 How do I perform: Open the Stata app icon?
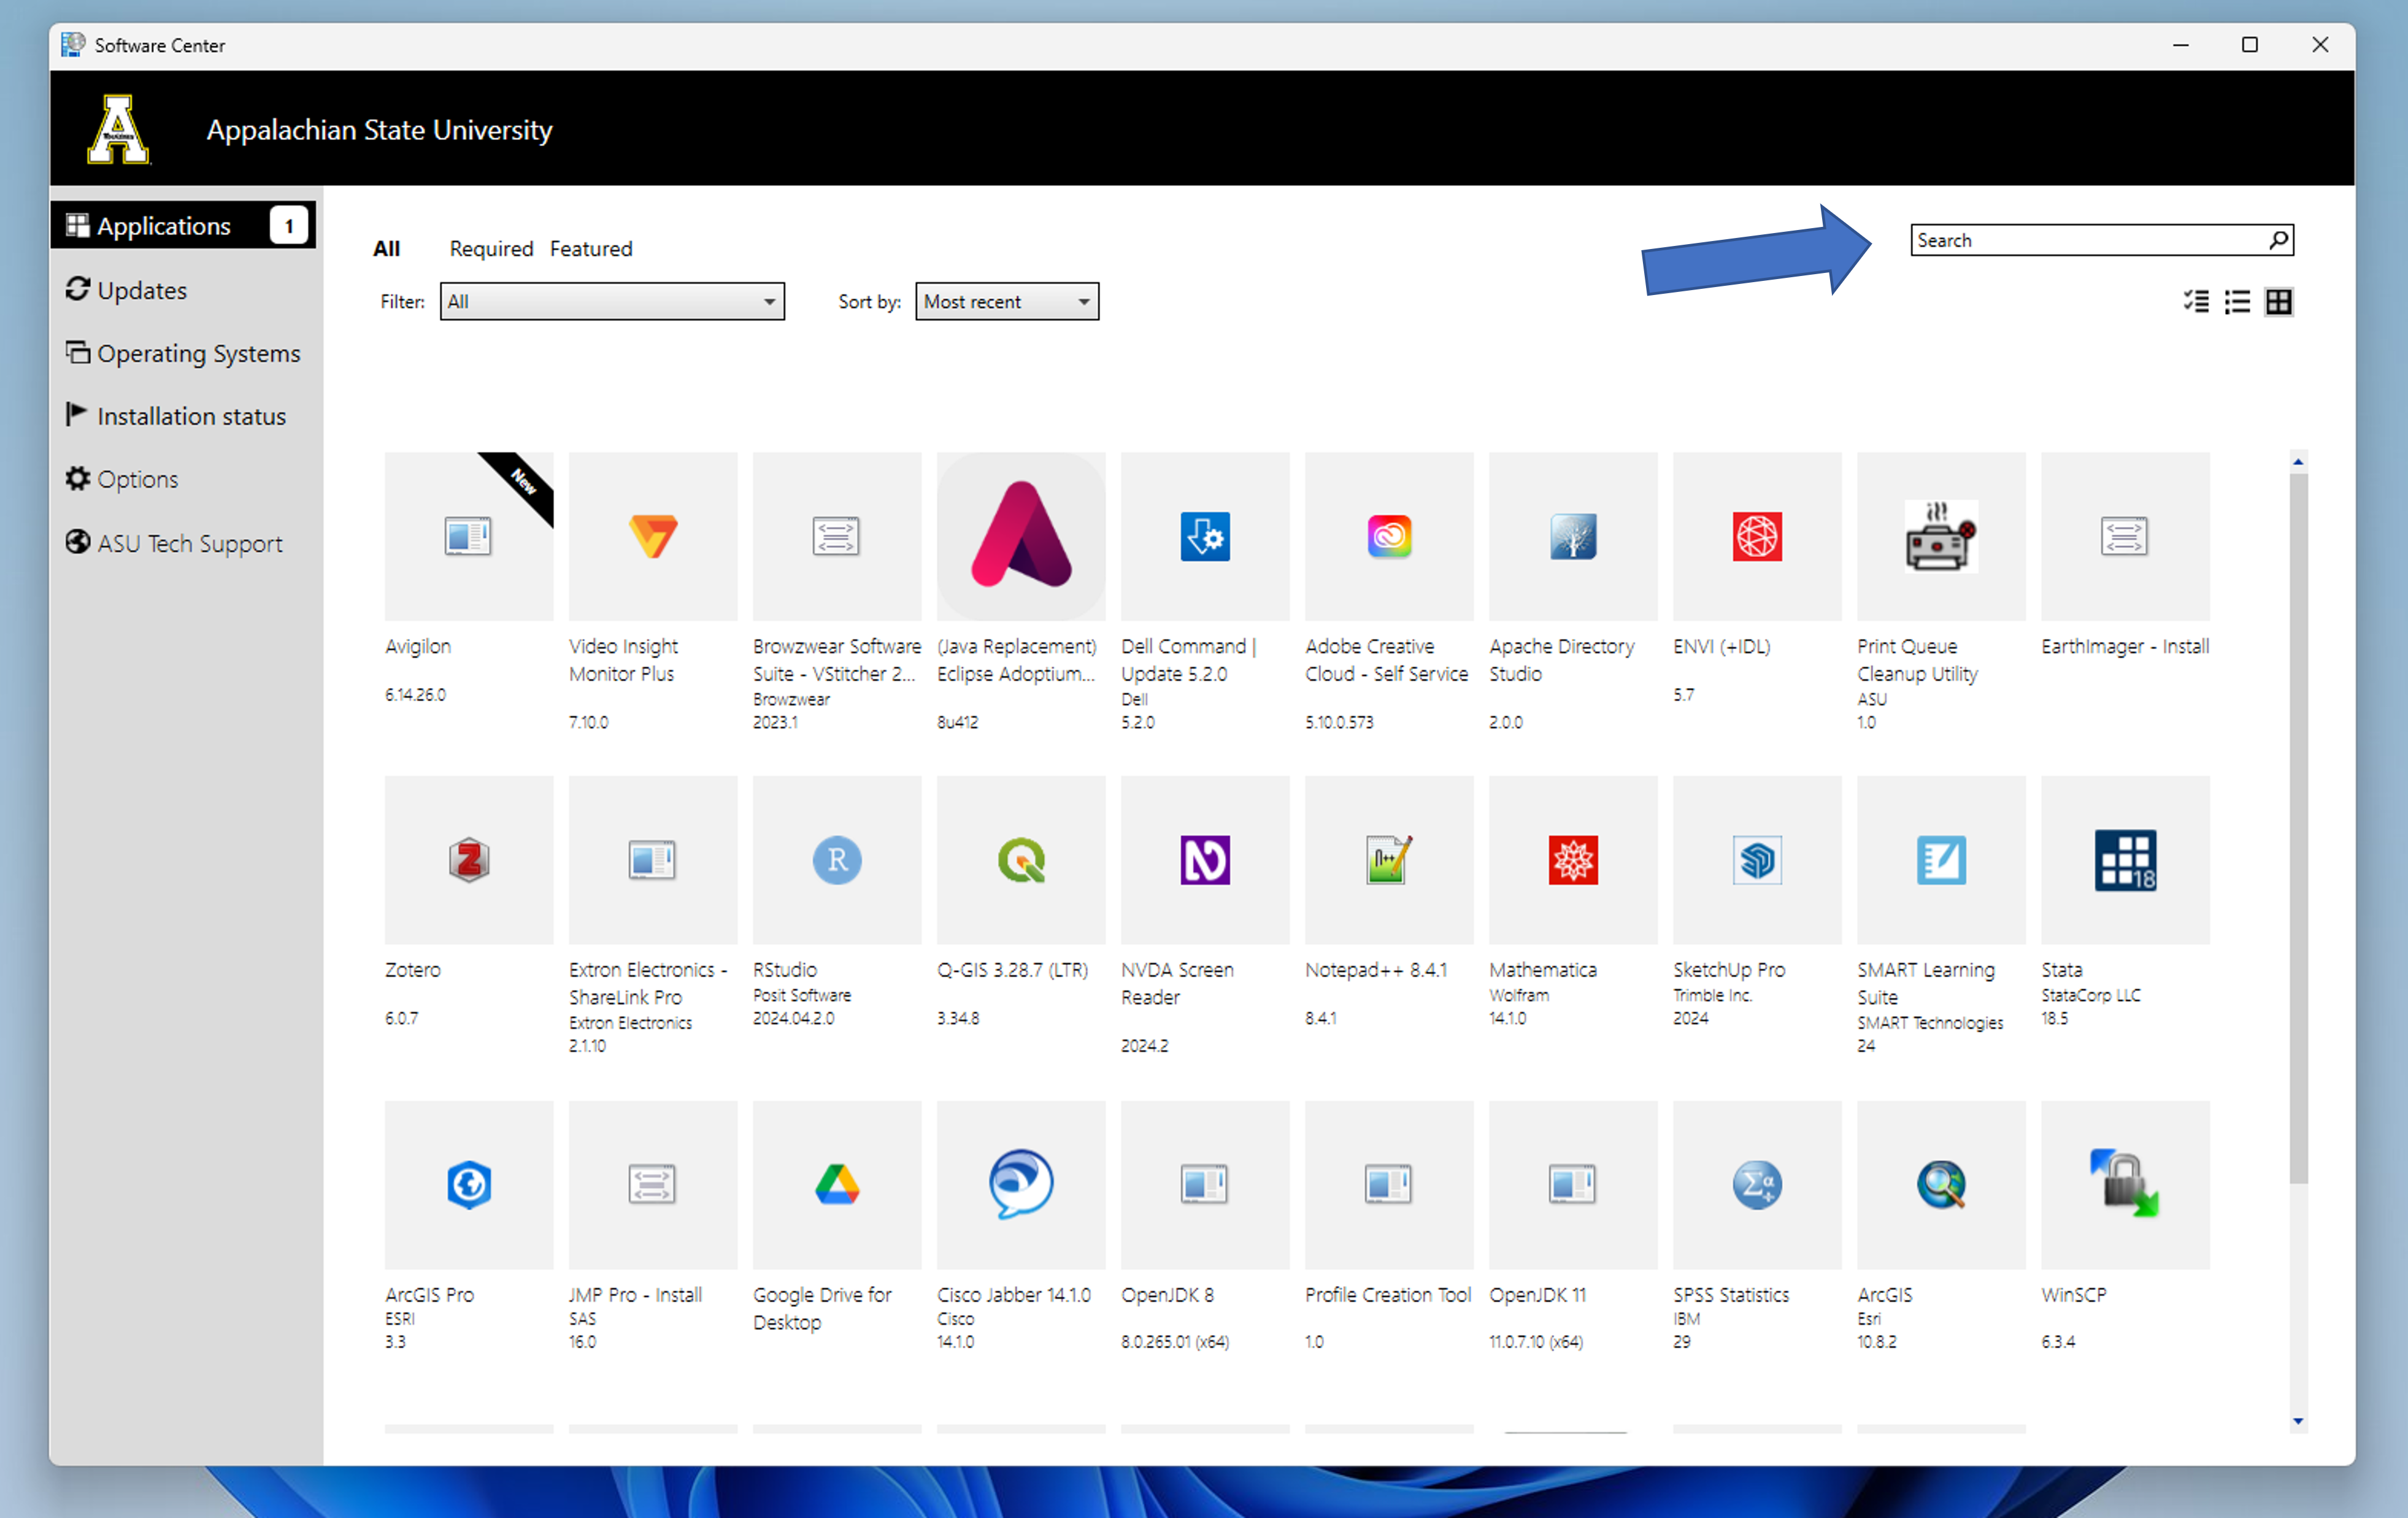click(2125, 860)
